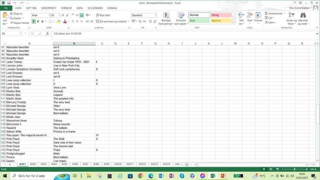Open the FIL menu
Screen dimensions: 320x180
click(x=6, y=8)
